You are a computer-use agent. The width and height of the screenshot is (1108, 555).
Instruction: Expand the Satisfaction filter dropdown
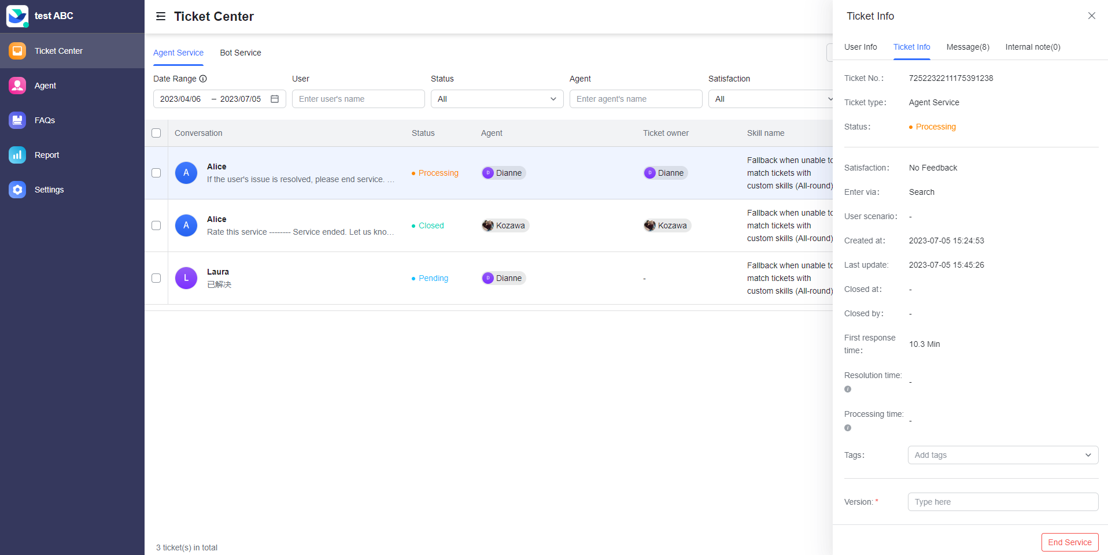tap(771, 99)
